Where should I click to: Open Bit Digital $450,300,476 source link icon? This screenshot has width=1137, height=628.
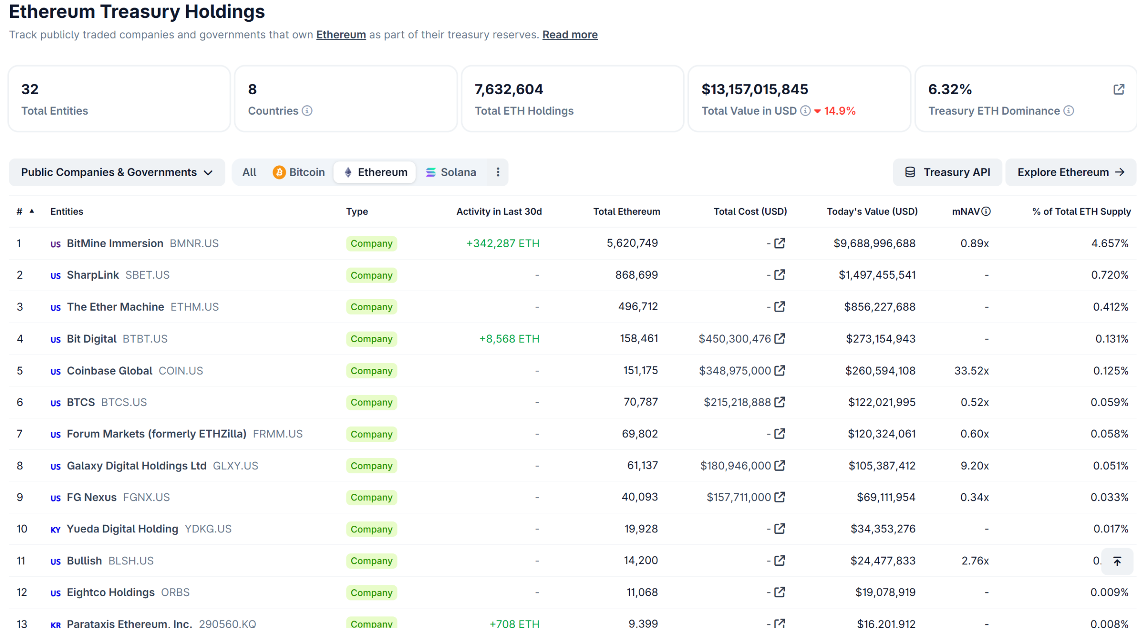[779, 339]
